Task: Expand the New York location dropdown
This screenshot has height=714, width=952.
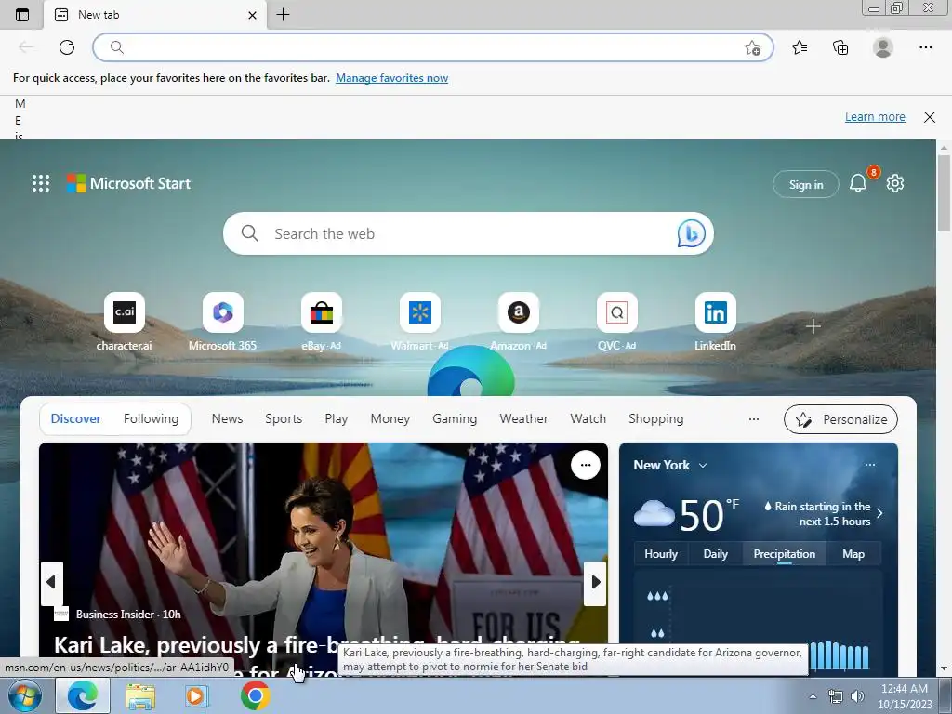Action: [703, 466]
